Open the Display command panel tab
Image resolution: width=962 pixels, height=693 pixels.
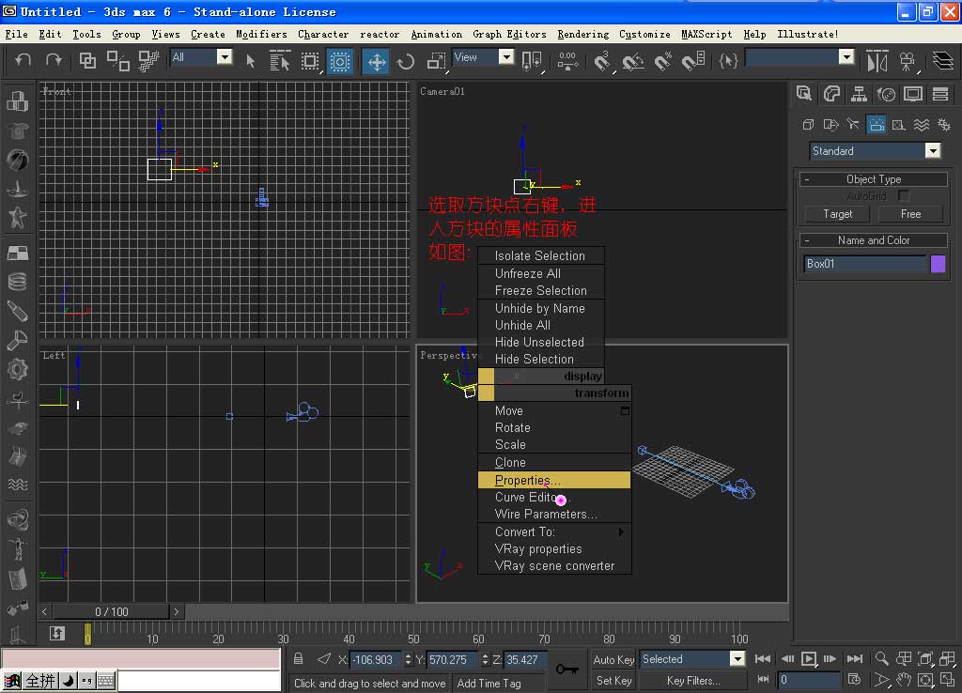coord(913,94)
